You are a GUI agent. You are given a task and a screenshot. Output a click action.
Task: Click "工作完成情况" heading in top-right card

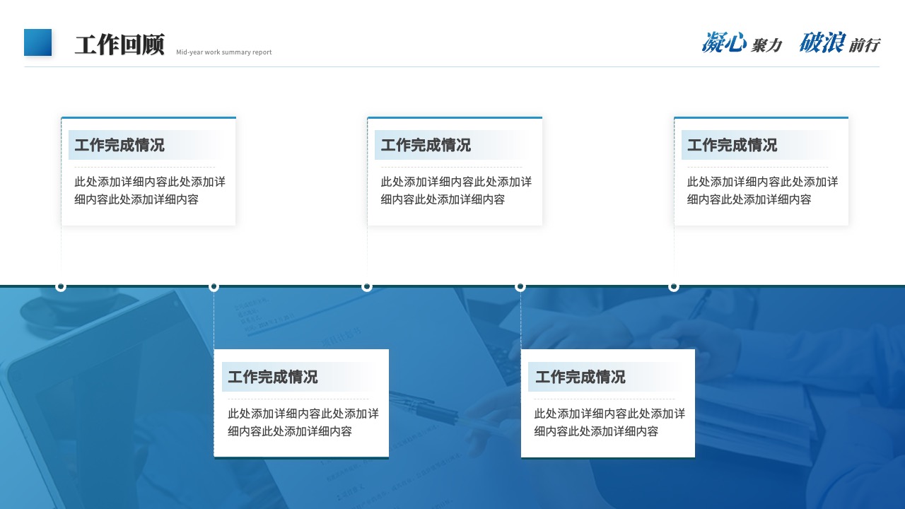coord(732,145)
